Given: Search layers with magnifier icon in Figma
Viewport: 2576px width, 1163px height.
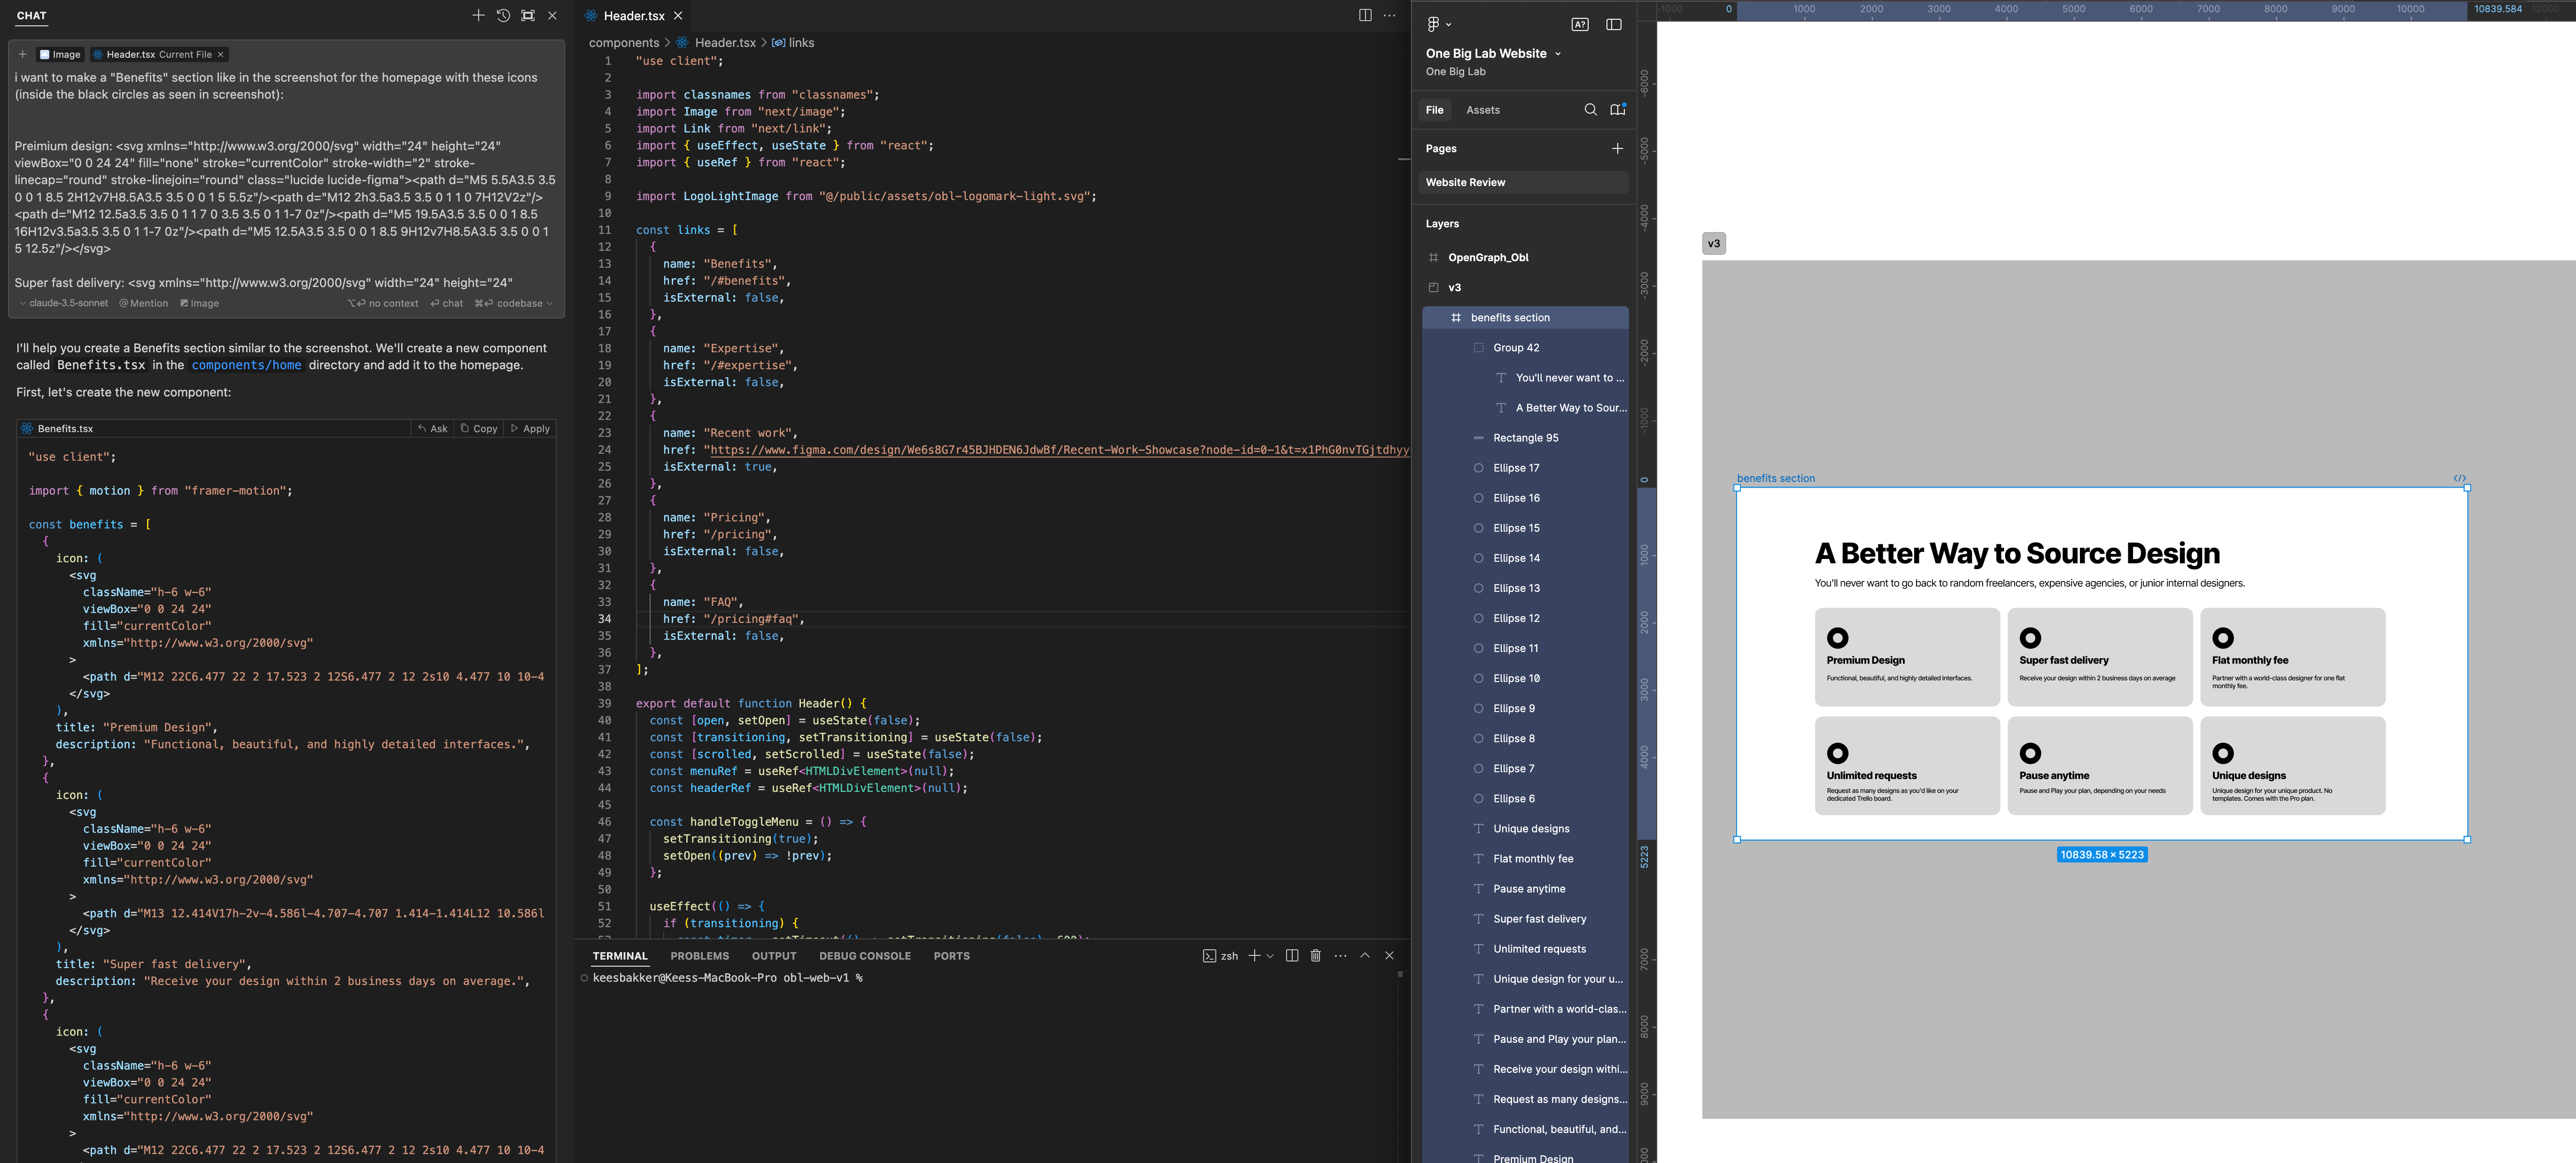Looking at the screenshot, I should 1590,110.
